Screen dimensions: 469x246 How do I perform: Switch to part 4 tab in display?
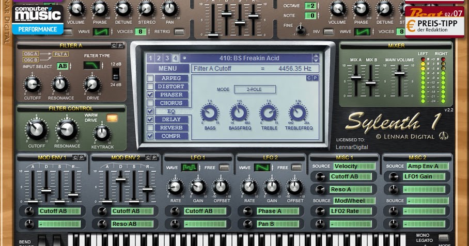[x=176, y=58]
